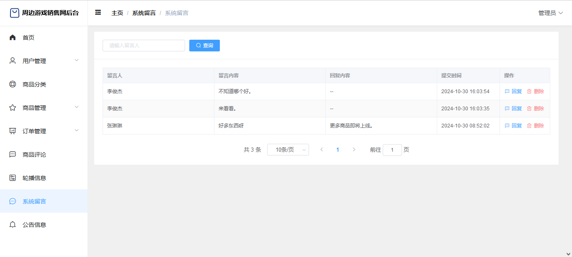Image resolution: width=572 pixels, height=257 pixels.
Task: Click the 商品分类 lifebuoy icon
Action: 13,84
